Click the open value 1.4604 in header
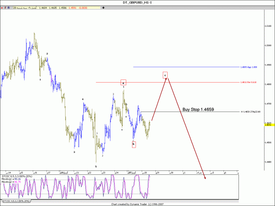 tap(43, 8)
